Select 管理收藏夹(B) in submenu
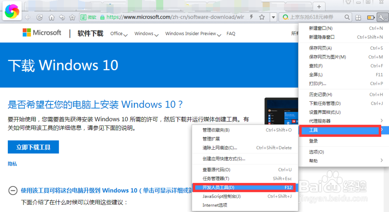Image resolution: width=389 pixels, height=212 pixels. coord(245,130)
